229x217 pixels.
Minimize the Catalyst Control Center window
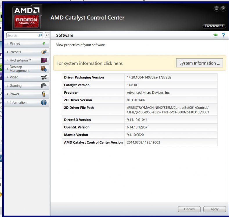tap(217, 9)
